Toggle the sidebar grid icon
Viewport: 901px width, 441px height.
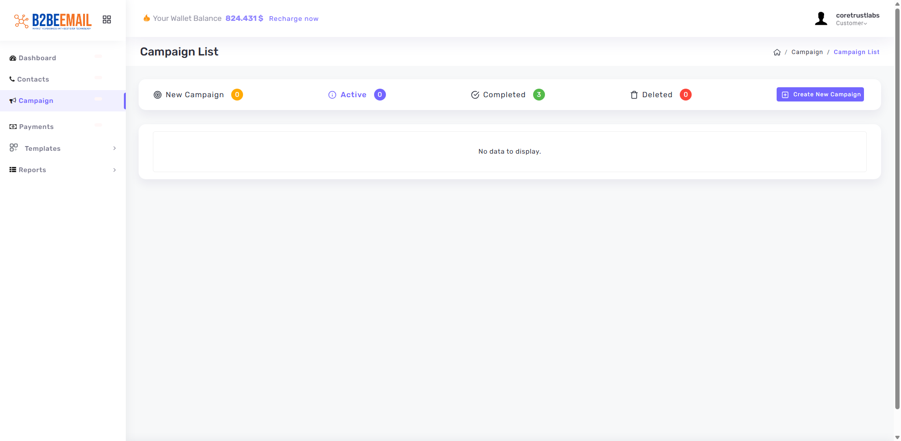click(107, 19)
